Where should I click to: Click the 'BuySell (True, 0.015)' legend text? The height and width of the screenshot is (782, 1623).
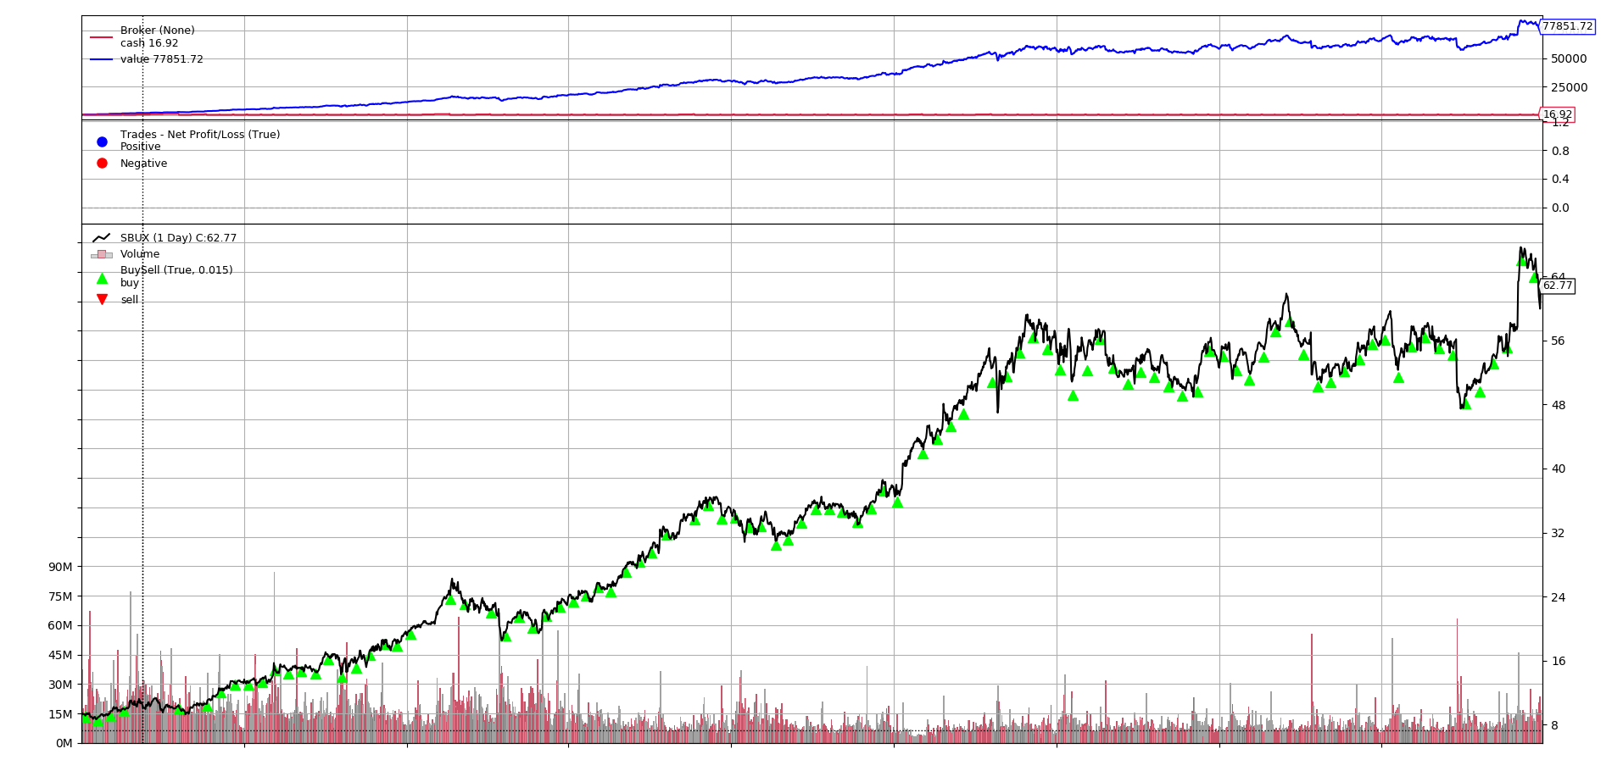point(176,270)
